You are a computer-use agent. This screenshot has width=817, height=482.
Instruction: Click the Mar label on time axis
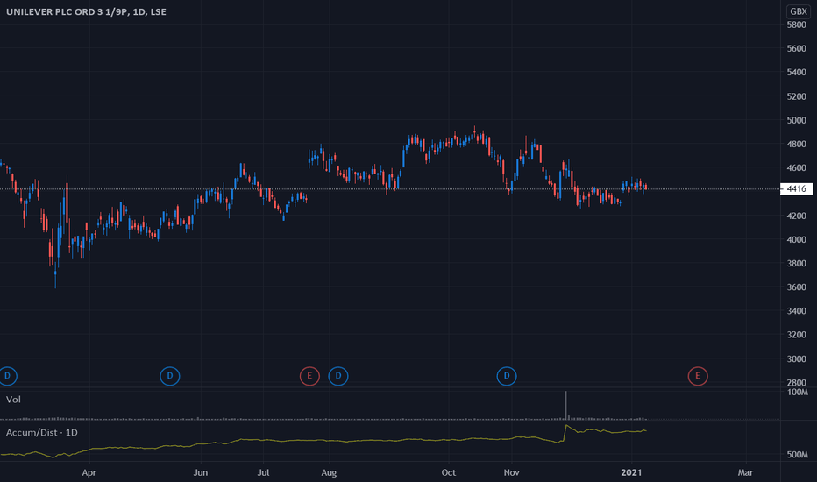[x=746, y=472]
